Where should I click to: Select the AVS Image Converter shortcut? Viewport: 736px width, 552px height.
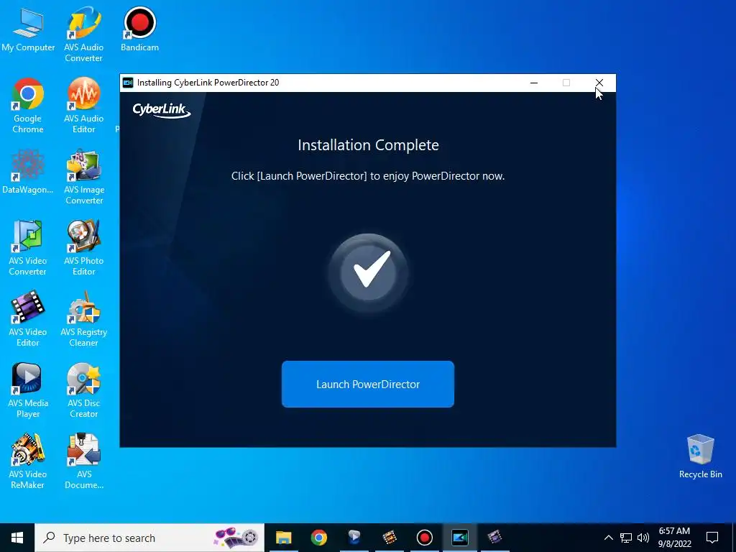pyautogui.click(x=83, y=177)
